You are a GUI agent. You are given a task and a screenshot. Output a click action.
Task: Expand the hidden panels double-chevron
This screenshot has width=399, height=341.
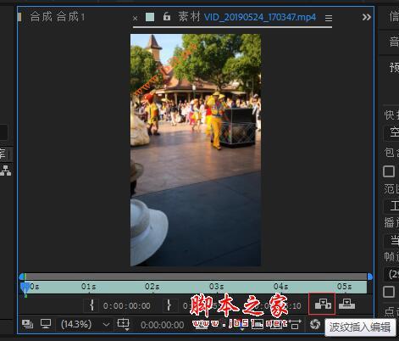point(367,18)
